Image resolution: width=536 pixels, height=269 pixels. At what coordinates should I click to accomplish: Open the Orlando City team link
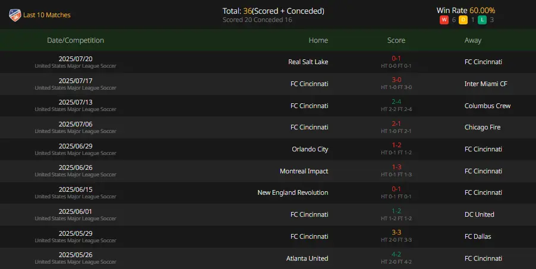point(310,150)
